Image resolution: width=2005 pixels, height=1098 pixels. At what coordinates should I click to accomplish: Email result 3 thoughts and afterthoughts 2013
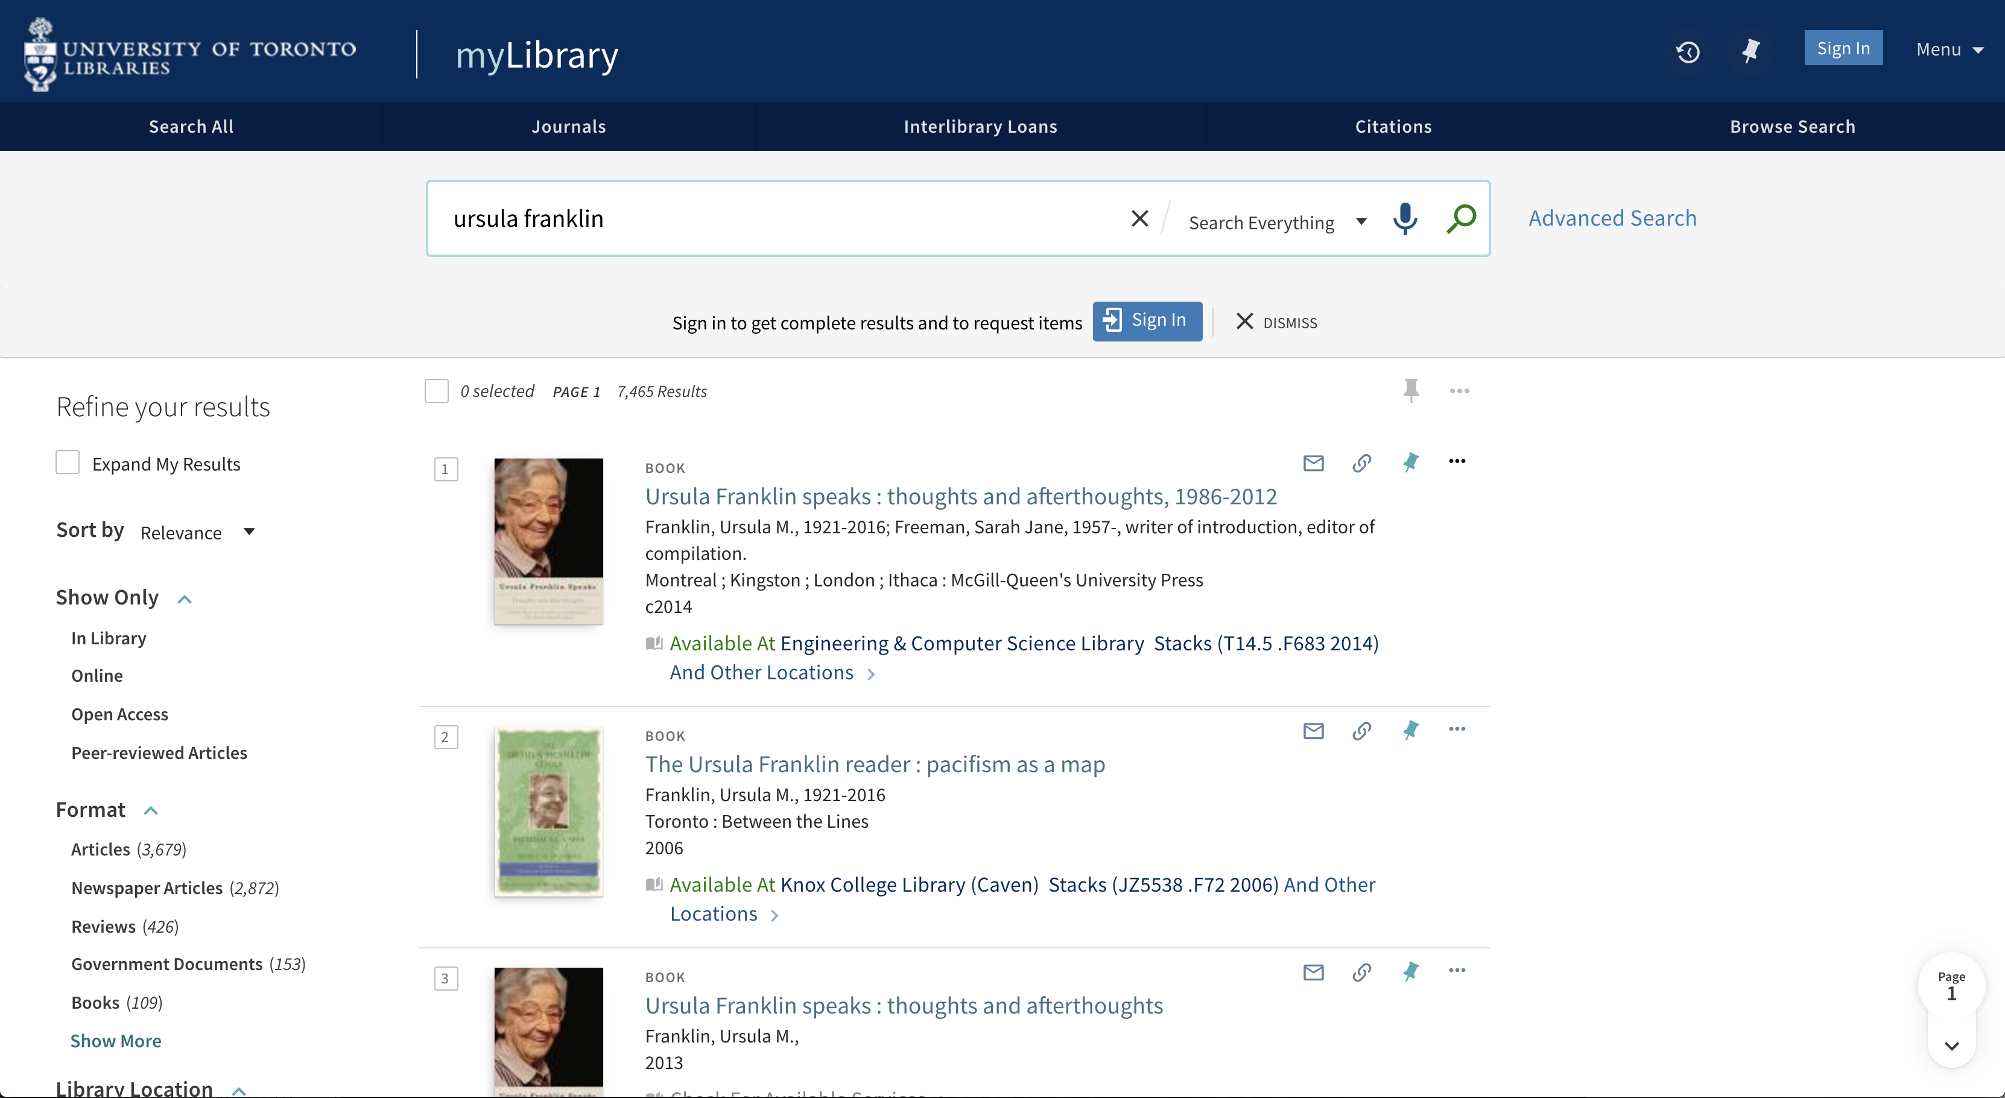pos(1313,973)
